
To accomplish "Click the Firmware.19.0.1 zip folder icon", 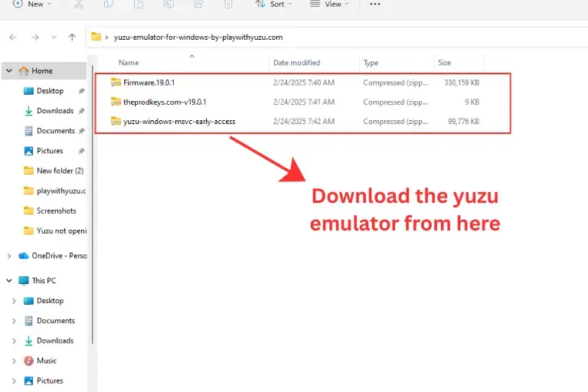I will point(116,82).
